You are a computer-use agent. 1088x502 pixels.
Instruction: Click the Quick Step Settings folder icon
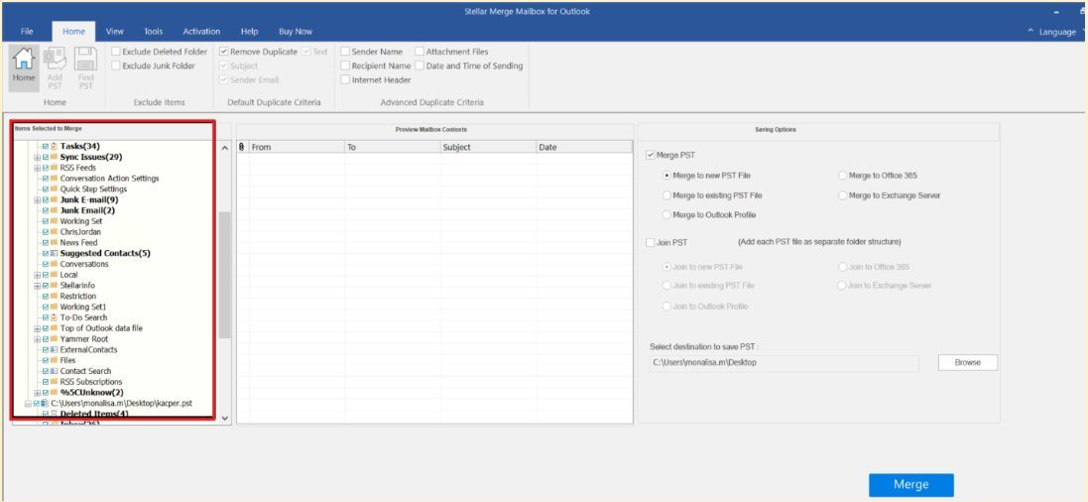[x=55, y=188]
